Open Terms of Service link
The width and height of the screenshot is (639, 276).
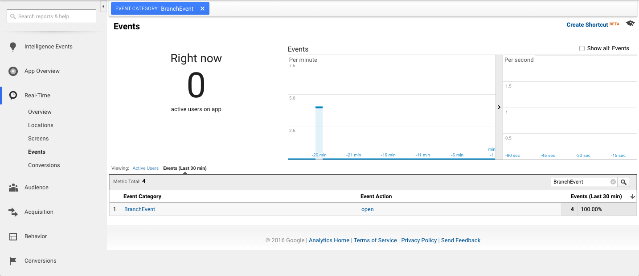(x=375, y=240)
